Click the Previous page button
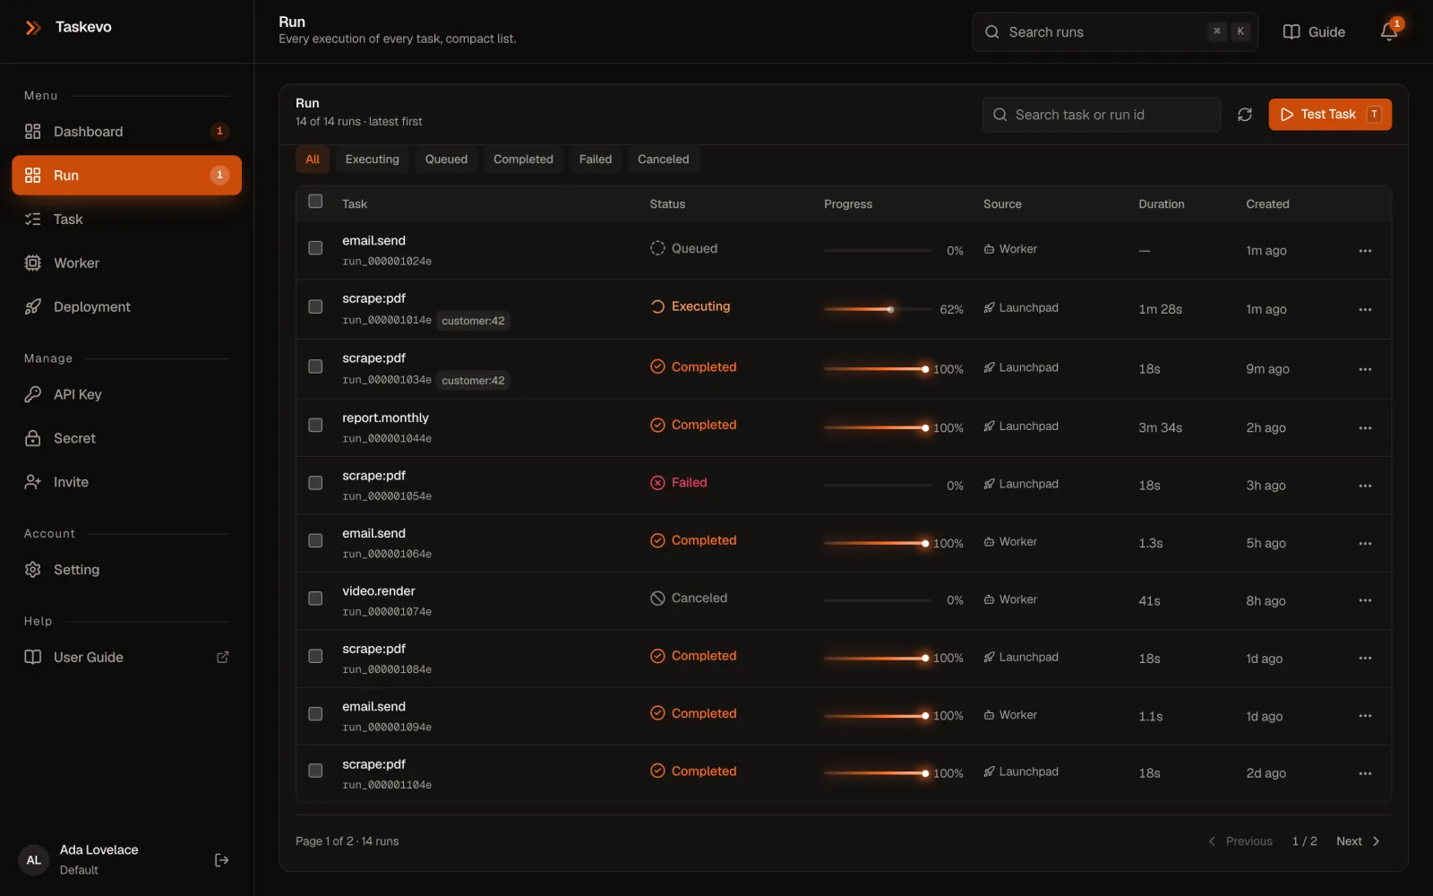The image size is (1433, 896). coord(1240,841)
